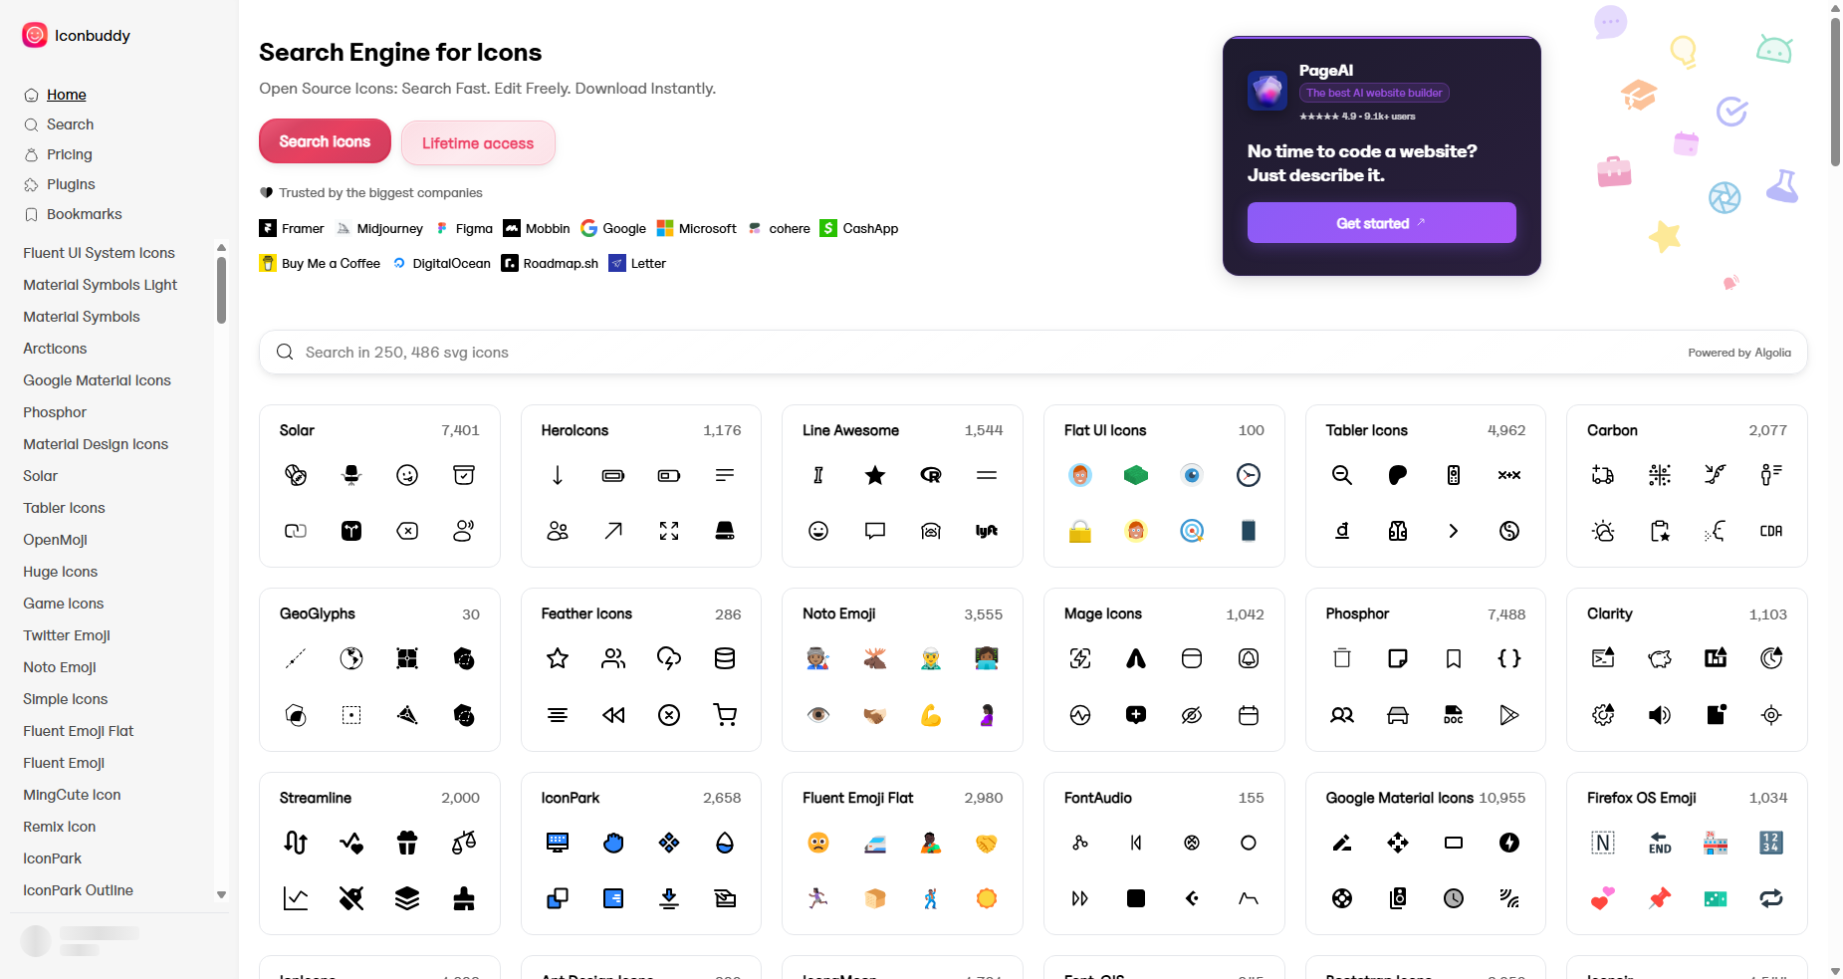This screenshot has height=979, width=1843.
Task: Click the handshake emoji in Fluent Emoji Flat
Action: pyautogui.click(x=987, y=843)
